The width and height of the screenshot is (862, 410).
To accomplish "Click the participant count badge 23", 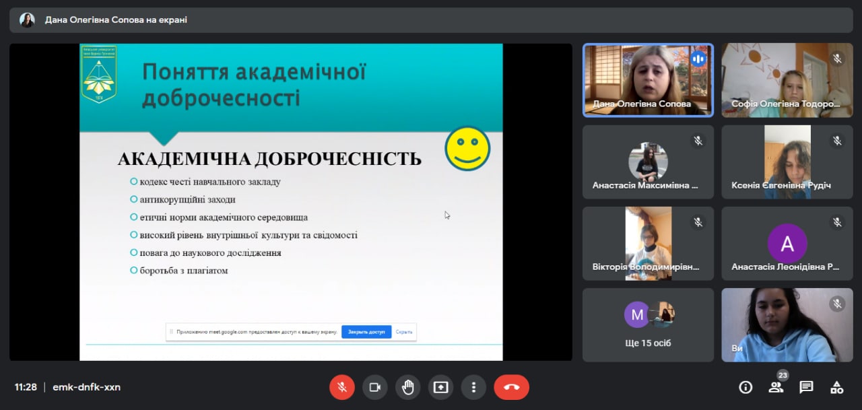I will coord(783,375).
